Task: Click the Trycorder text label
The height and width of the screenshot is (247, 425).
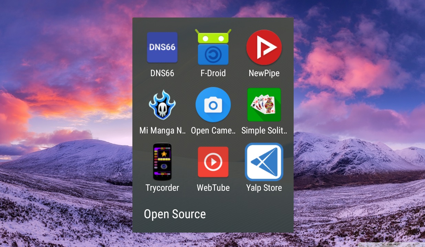Action: tap(162, 188)
